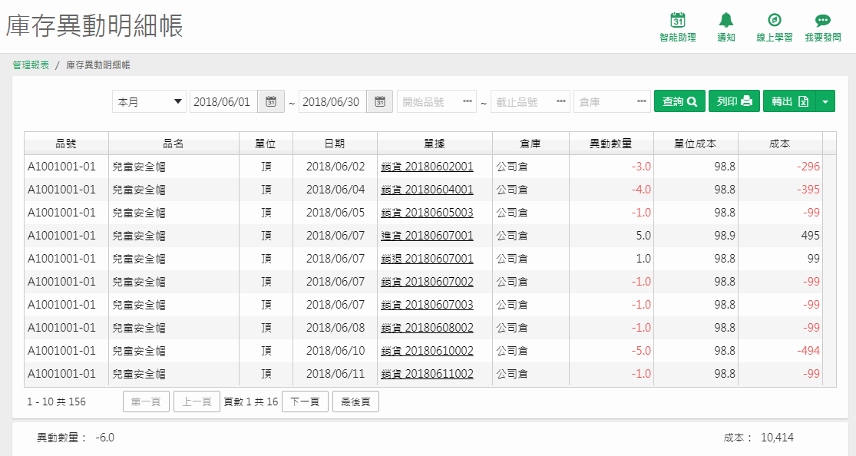Open document 銷貨 20180604001
The image size is (856, 456).
tap(427, 190)
